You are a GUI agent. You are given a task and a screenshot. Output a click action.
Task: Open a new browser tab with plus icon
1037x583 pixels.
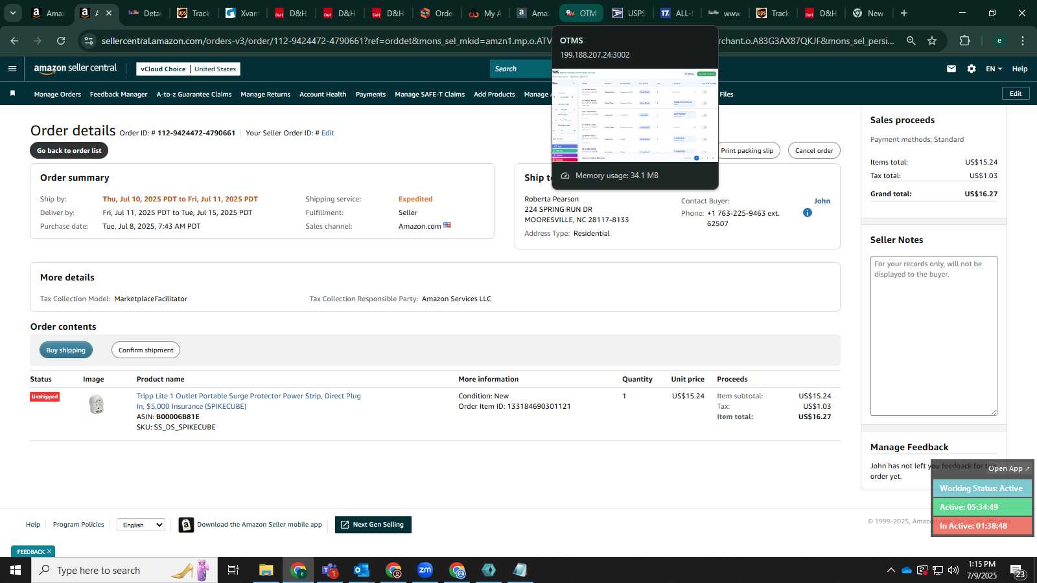tap(904, 13)
